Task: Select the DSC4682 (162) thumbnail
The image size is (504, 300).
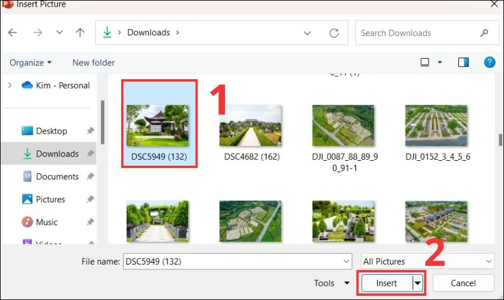Action: pyautogui.click(x=250, y=125)
